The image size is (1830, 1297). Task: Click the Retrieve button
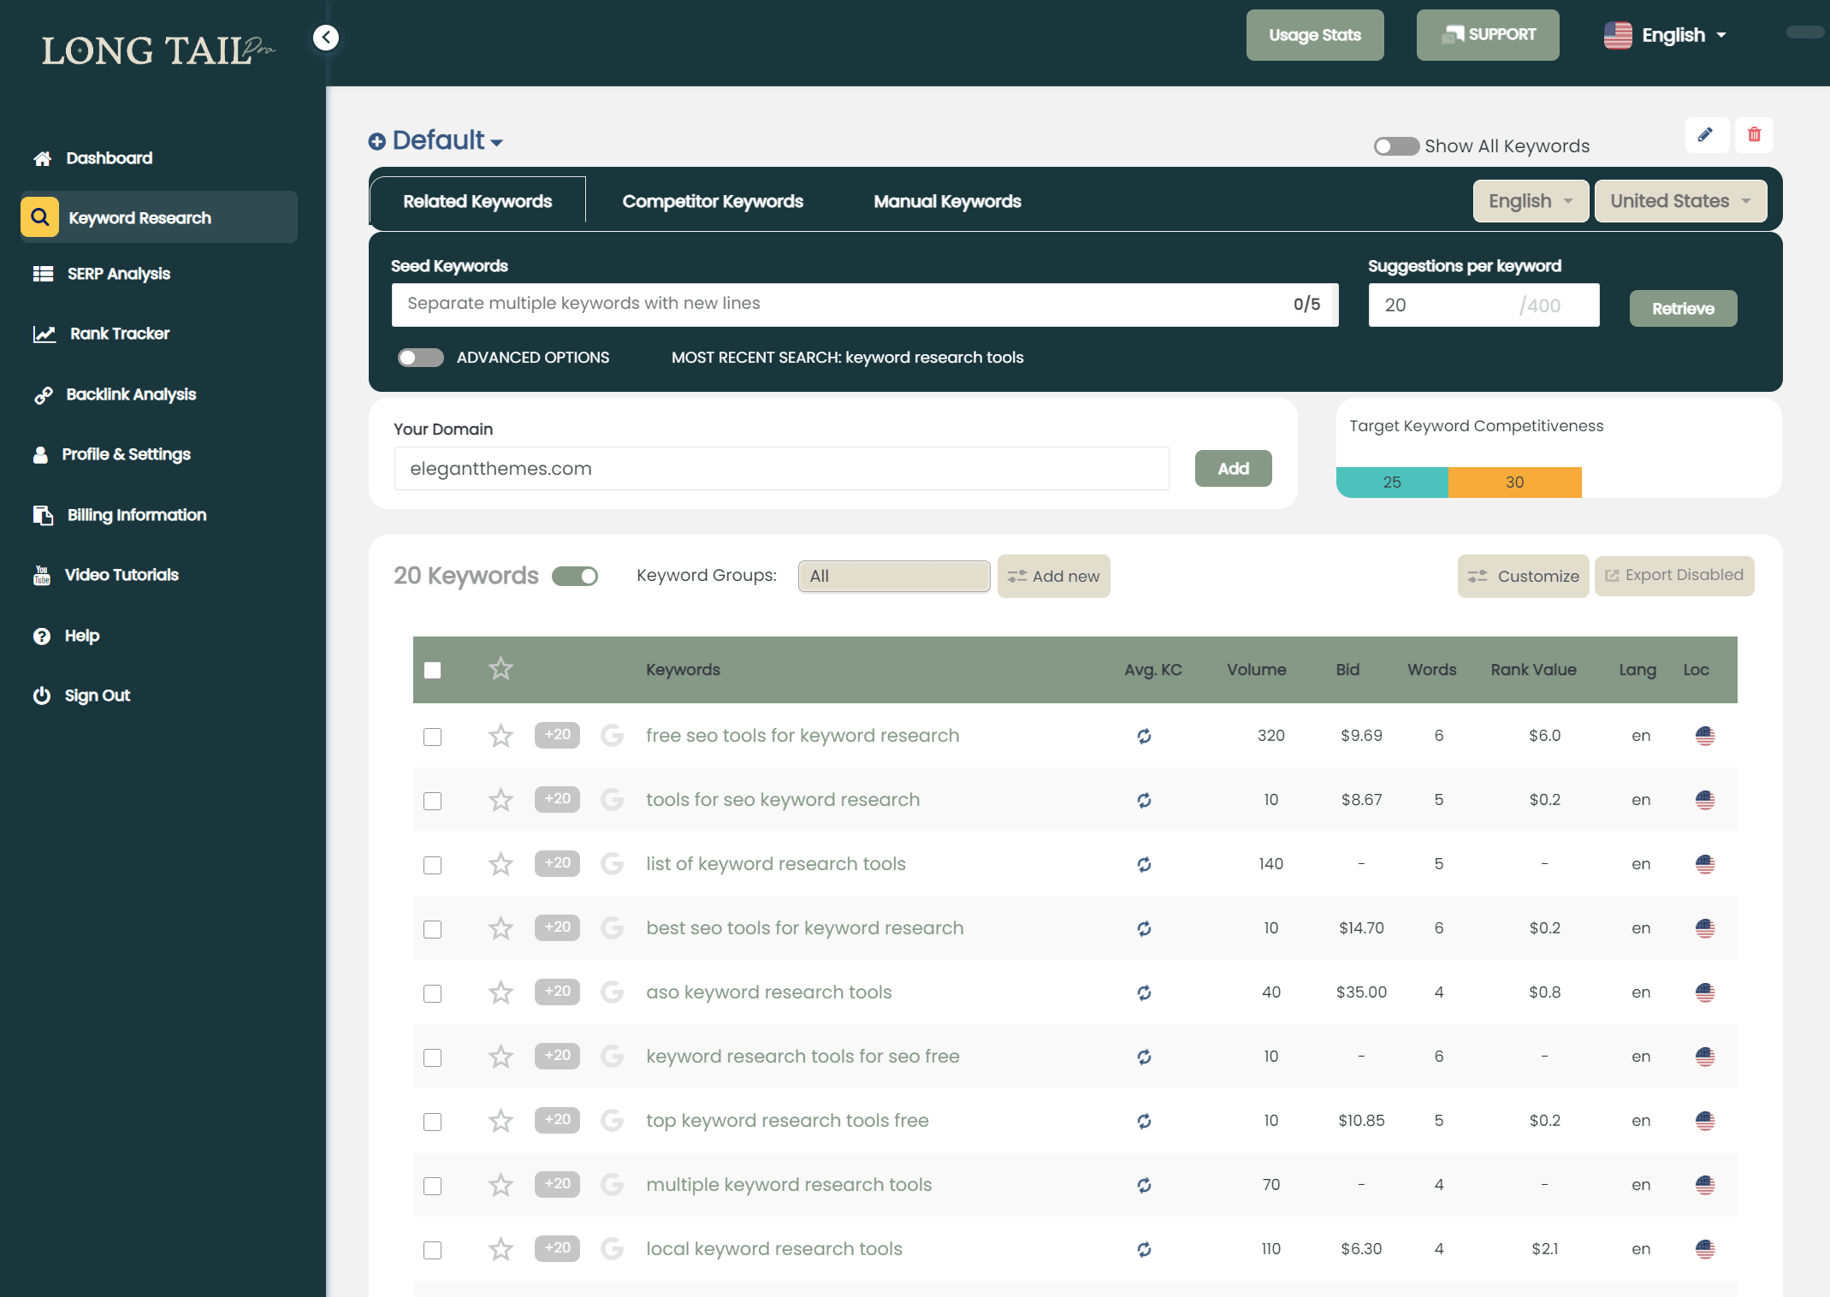pyautogui.click(x=1681, y=309)
